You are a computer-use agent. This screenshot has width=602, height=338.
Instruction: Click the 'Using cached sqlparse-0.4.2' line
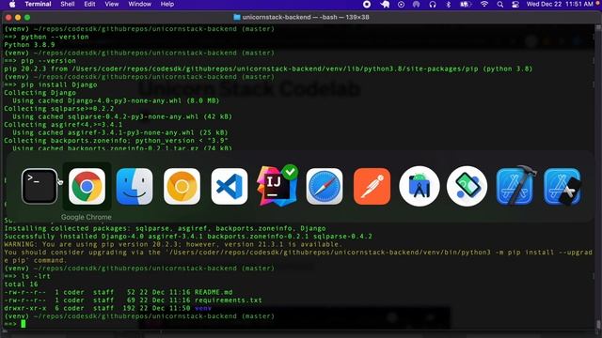pyautogui.click(x=122, y=116)
